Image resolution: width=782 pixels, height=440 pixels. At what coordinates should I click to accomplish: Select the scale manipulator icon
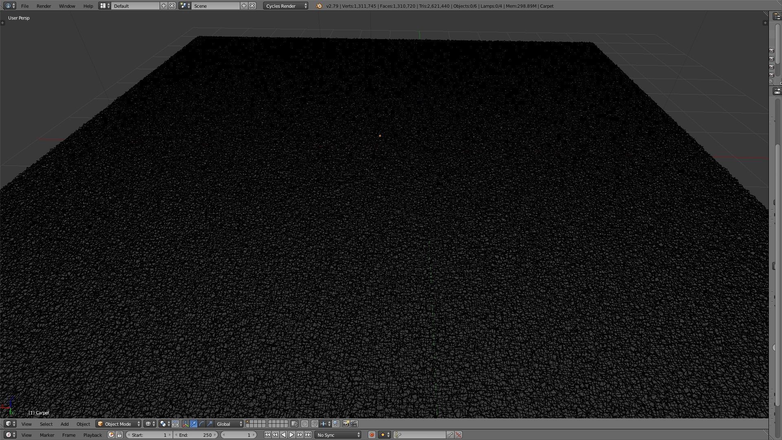[x=210, y=424]
